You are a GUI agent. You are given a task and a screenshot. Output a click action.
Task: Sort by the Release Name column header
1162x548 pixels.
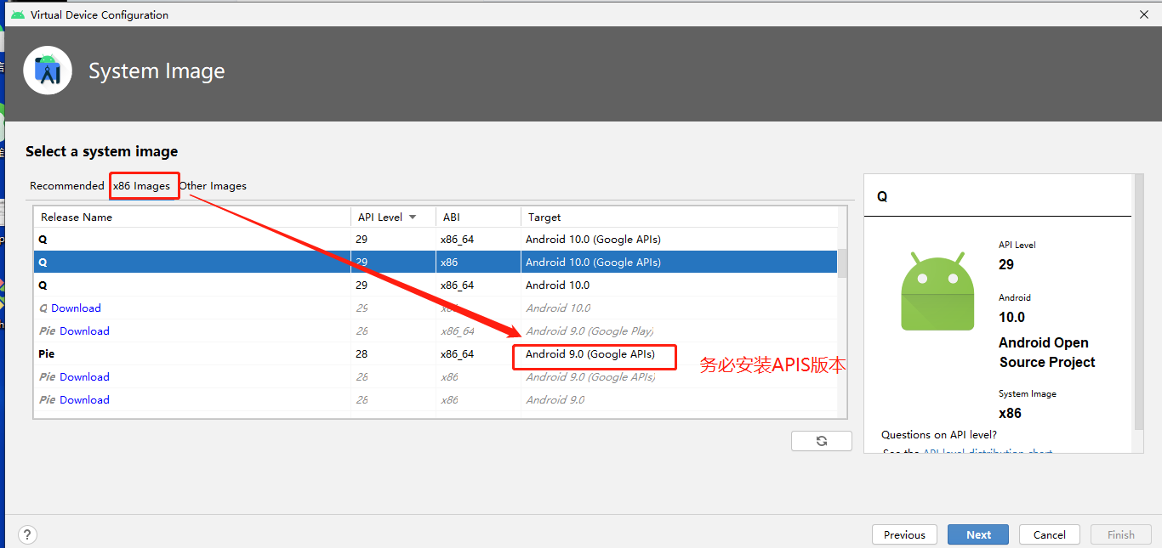pyautogui.click(x=192, y=217)
